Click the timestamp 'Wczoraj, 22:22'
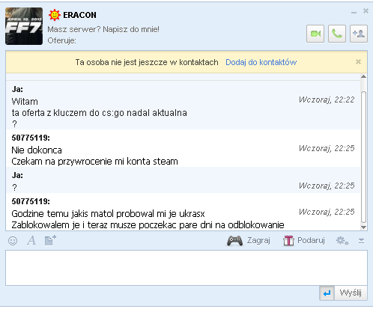 coord(327,100)
